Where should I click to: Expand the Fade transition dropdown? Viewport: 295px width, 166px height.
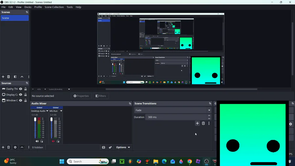[x=209, y=110]
